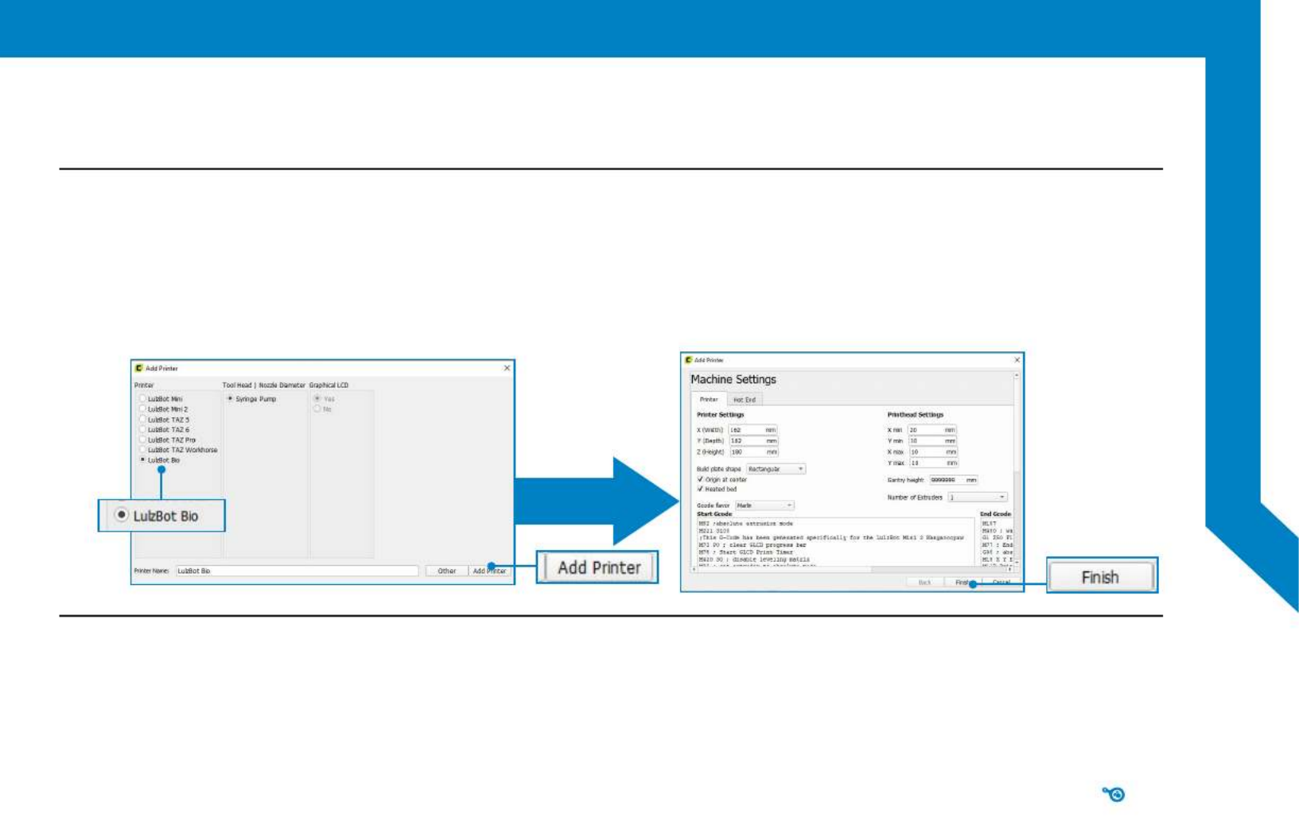Choose the LulzBot TAZ 6 printer

click(142, 430)
